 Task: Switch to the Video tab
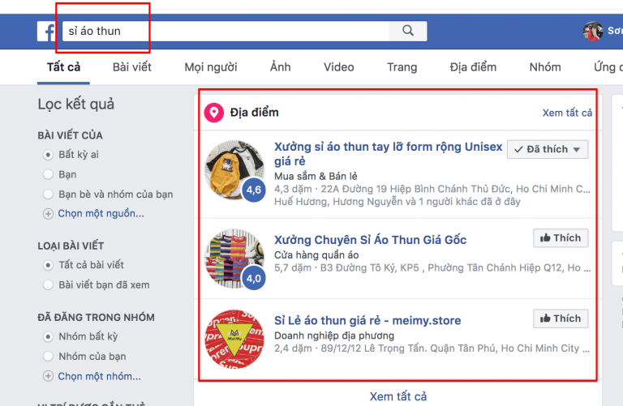click(x=338, y=67)
